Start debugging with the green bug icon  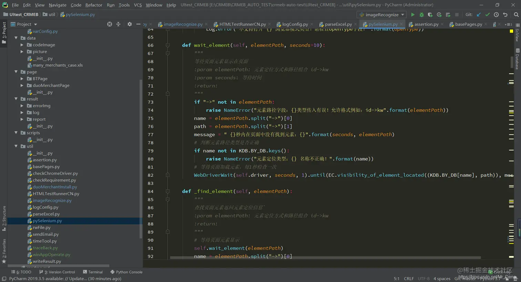pyautogui.click(x=421, y=15)
